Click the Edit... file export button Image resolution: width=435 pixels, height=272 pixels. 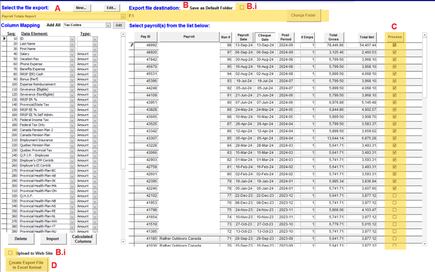111,8
